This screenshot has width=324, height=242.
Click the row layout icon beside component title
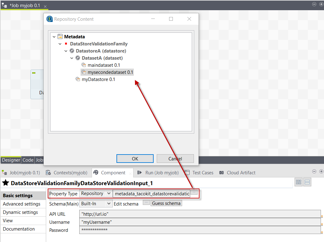(x=307, y=183)
